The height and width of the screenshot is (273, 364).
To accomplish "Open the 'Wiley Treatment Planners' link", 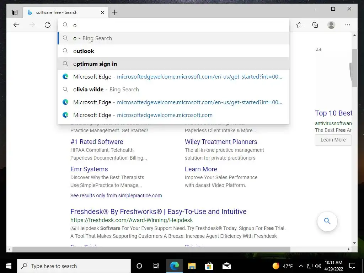I will (221, 141).
